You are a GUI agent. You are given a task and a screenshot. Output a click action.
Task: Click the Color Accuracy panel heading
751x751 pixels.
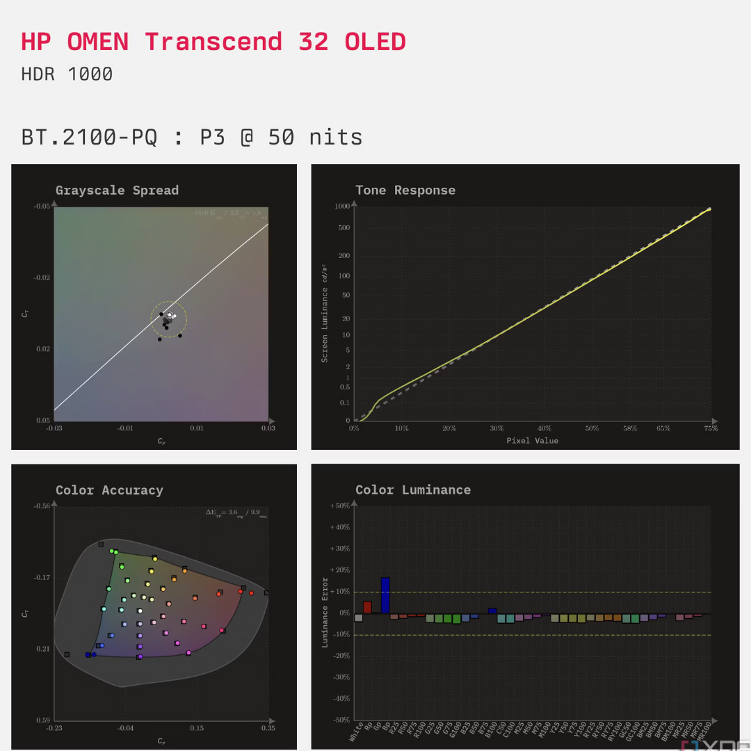coord(109,490)
